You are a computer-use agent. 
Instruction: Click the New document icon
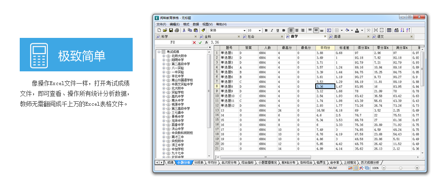click(x=159, y=30)
